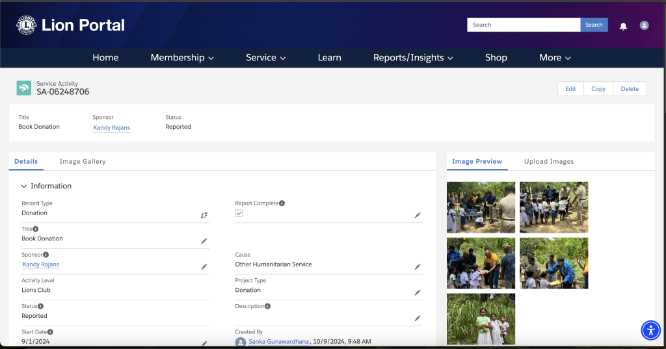The image size is (666, 349).
Task: Click the Edit button
Action: click(x=570, y=89)
